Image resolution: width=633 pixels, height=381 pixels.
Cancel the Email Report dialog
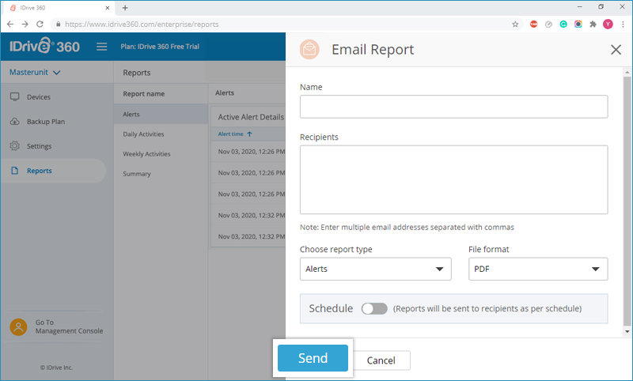point(381,360)
